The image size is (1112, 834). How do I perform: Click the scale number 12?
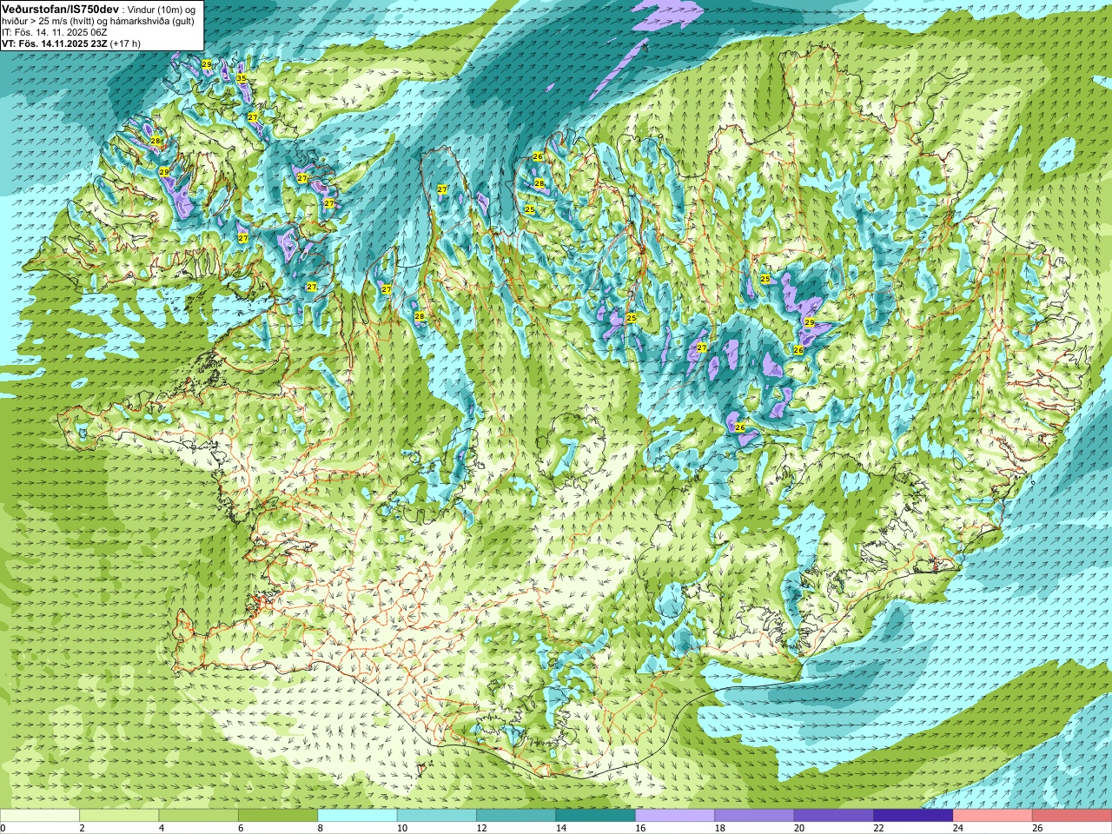pos(481,828)
